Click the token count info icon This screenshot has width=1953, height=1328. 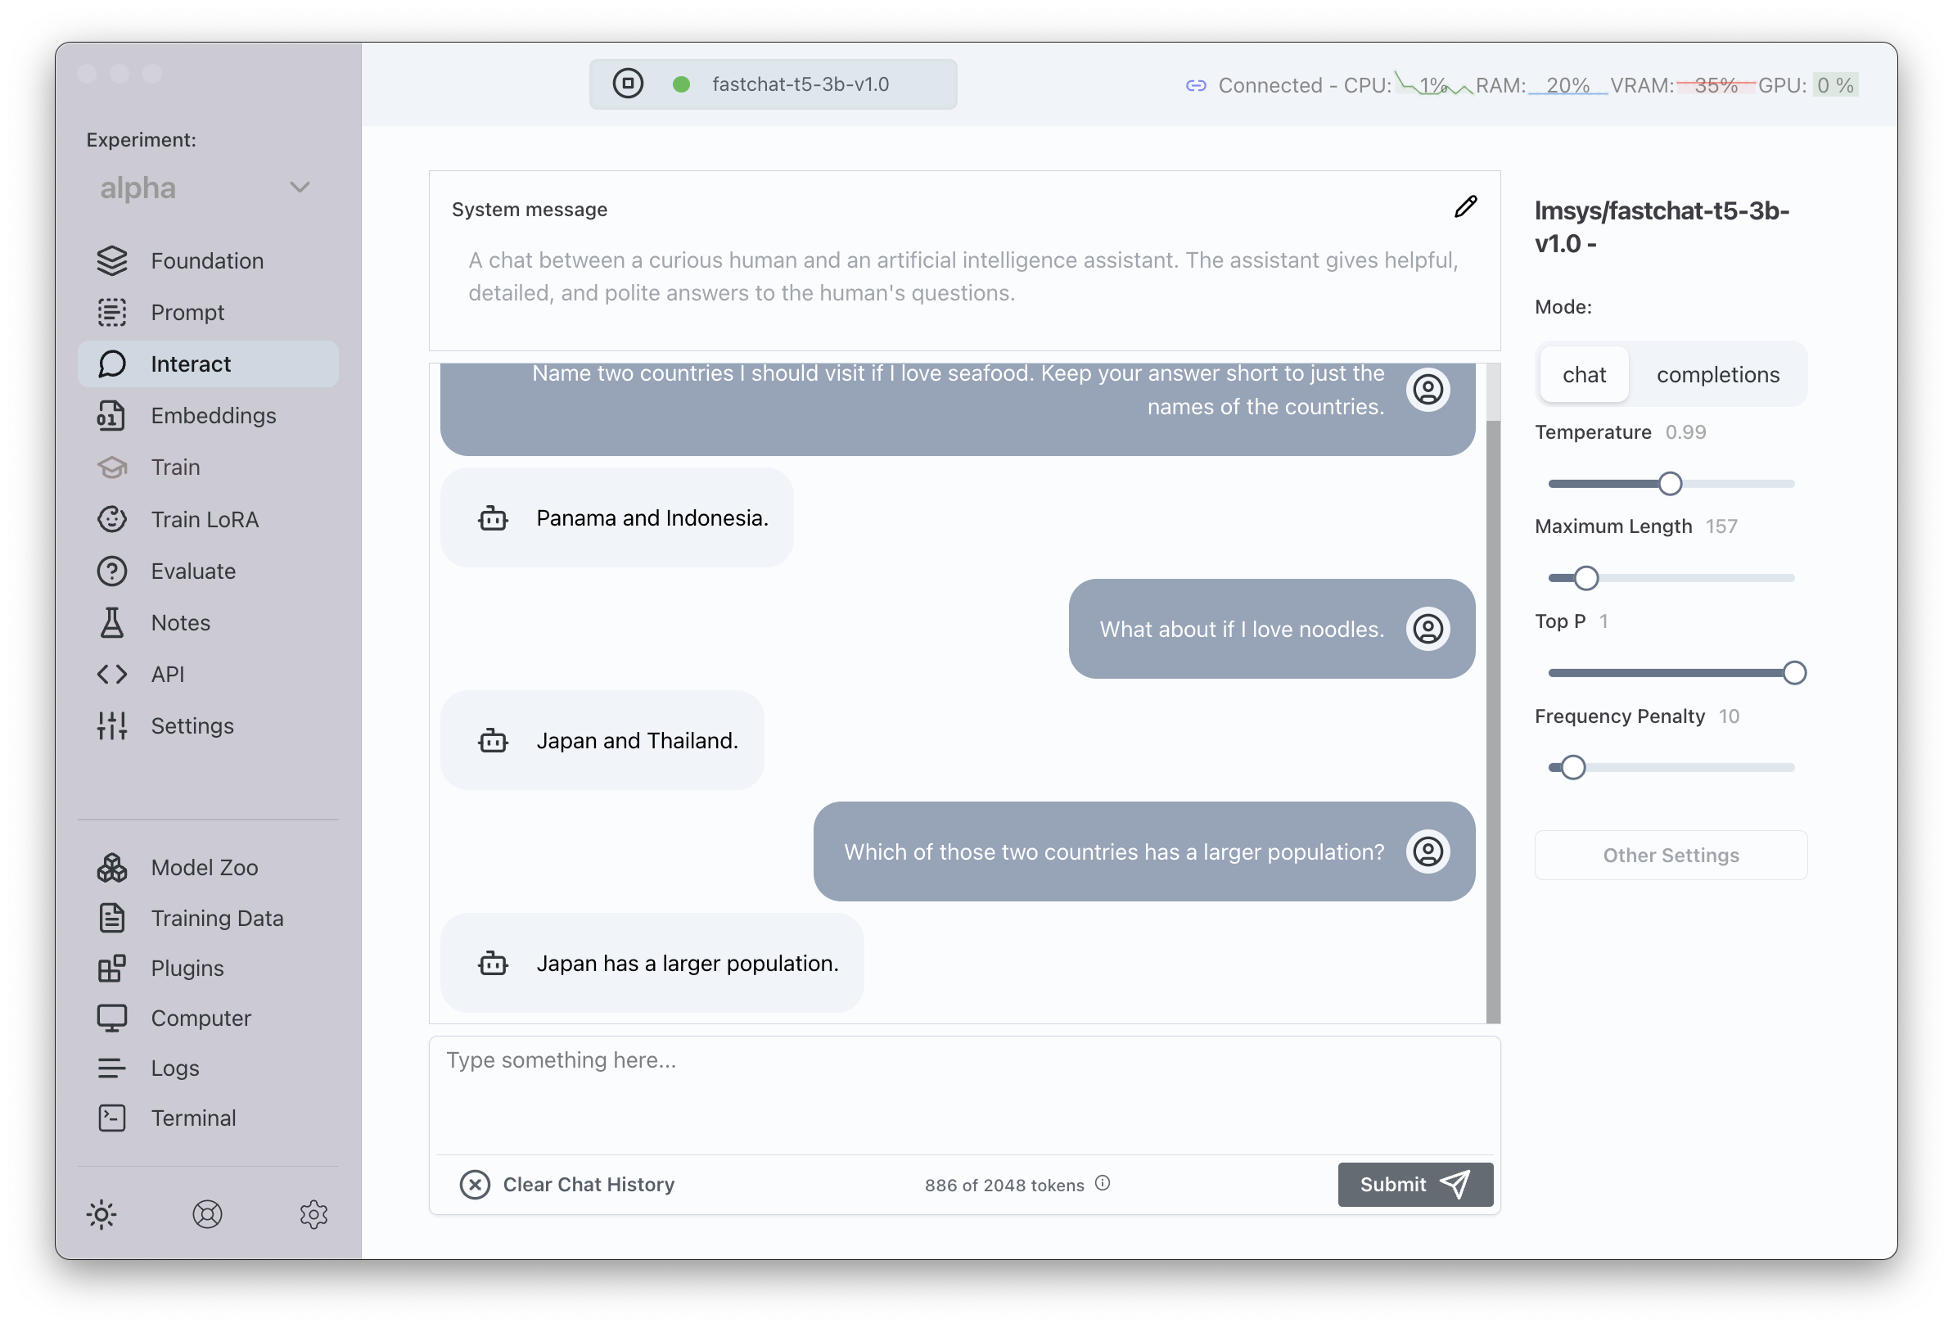1103,1182
